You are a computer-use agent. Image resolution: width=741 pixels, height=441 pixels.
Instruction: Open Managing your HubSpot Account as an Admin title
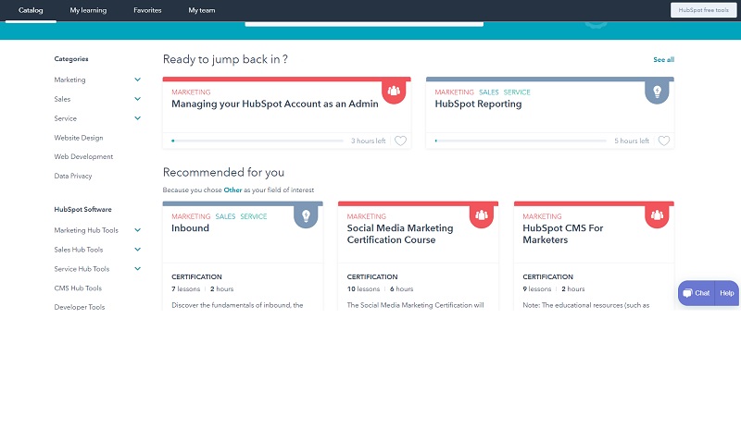coord(274,104)
